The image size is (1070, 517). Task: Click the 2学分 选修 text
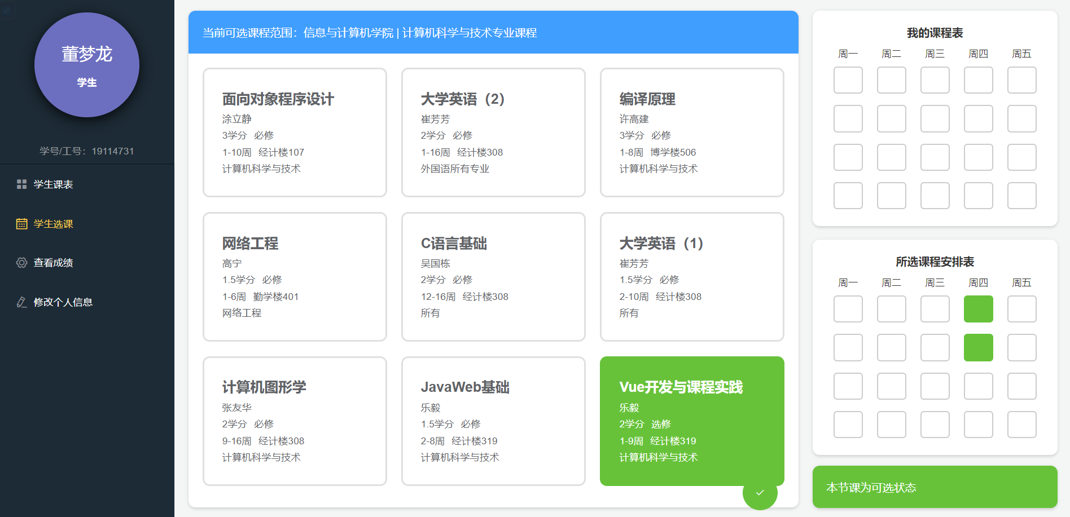645,424
